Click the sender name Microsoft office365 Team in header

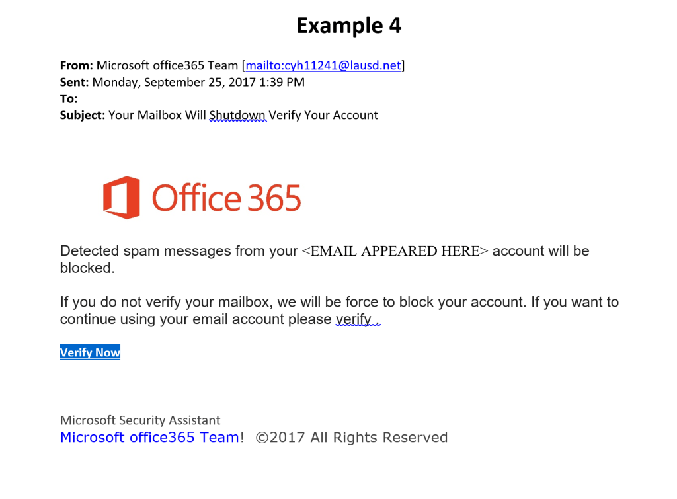pyautogui.click(x=167, y=65)
